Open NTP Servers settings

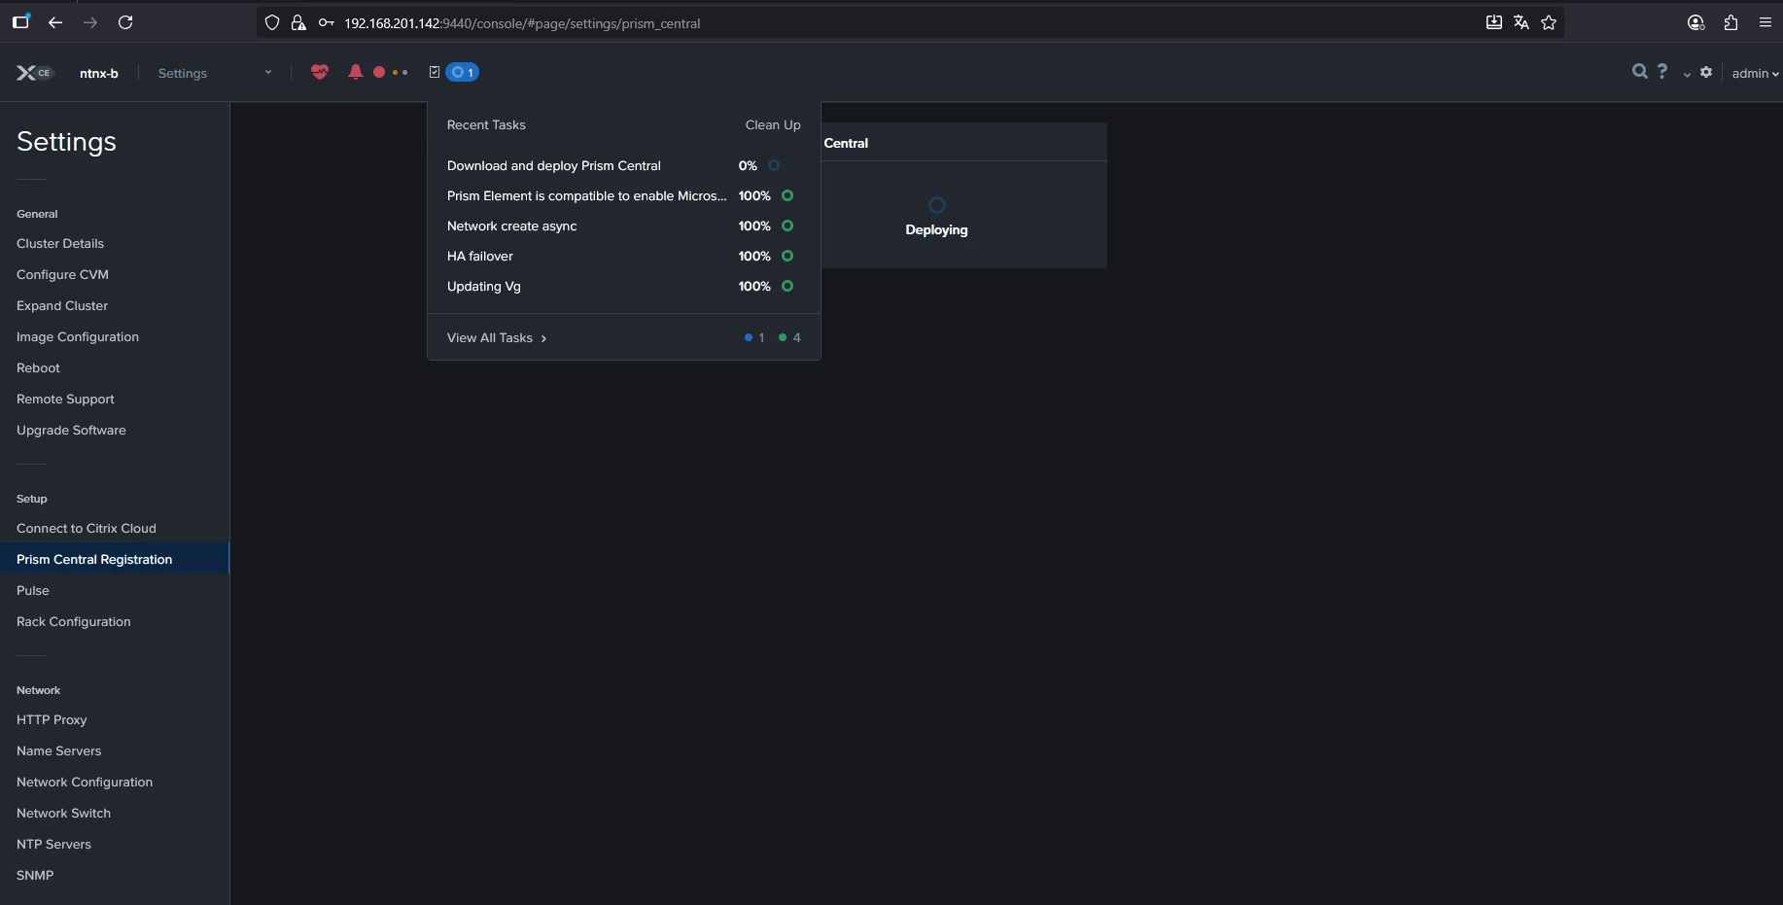click(x=53, y=844)
